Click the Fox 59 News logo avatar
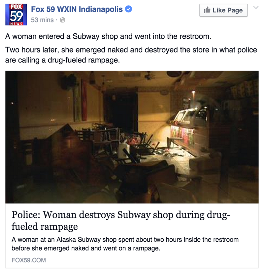Image resolution: width=264 pixels, height=272 pixels. click(x=16, y=15)
